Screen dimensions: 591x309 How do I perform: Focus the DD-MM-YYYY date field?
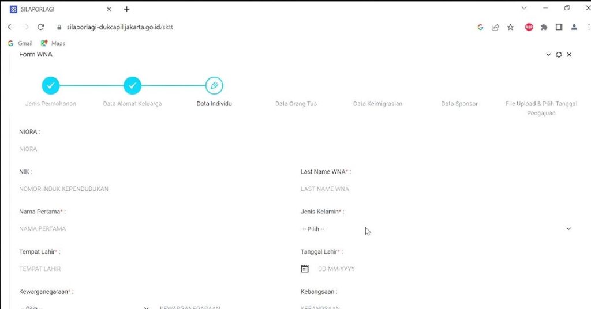pos(445,269)
